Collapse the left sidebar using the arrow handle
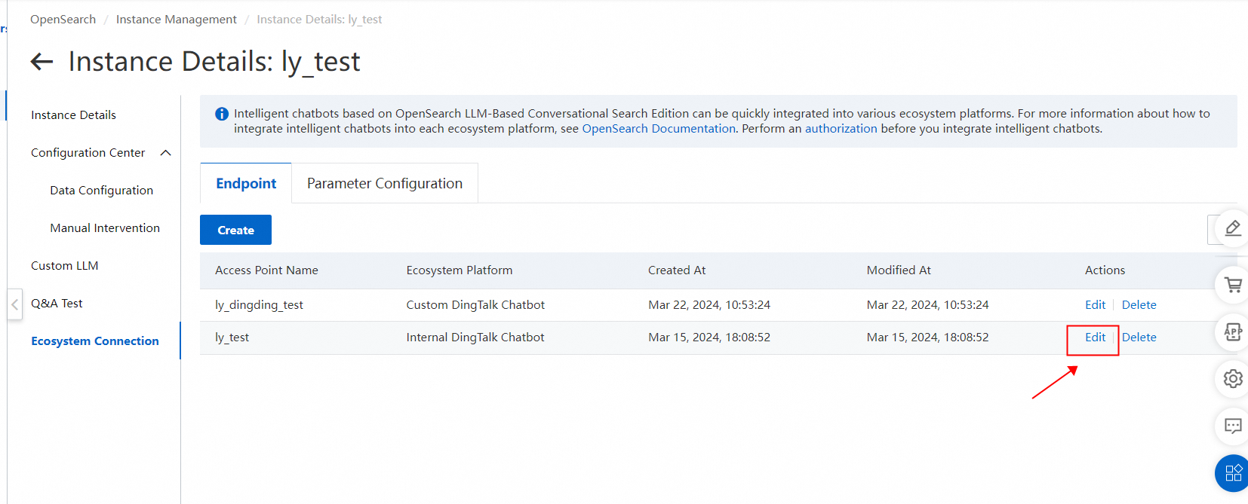1248x504 pixels. coord(14,304)
